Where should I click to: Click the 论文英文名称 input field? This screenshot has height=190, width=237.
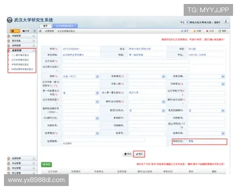click(126, 69)
